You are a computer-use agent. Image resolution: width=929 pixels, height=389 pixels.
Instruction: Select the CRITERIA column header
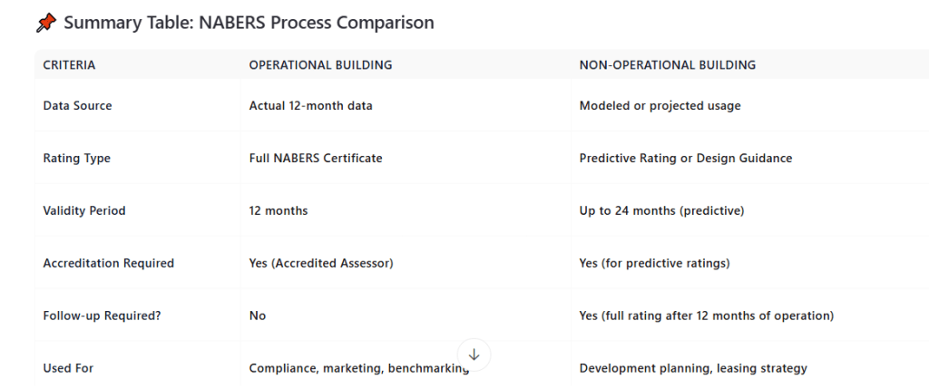(x=69, y=65)
